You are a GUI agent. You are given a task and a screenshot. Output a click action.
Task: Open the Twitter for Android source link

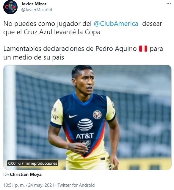[x=76, y=185]
